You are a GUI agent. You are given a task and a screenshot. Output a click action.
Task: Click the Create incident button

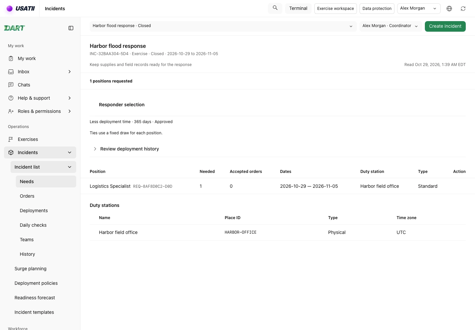pyautogui.click(x=445, y=26)
